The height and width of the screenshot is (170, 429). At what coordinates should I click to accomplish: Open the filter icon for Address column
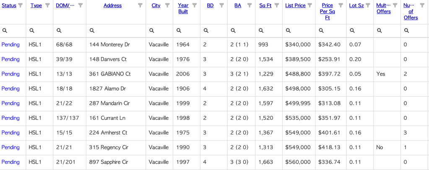tap(140, 5)
